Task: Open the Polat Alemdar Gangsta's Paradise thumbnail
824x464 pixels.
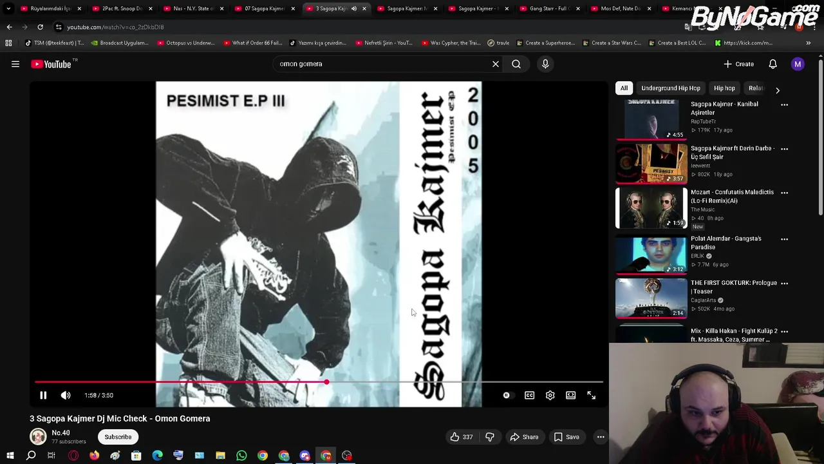Action: point(651,255)
